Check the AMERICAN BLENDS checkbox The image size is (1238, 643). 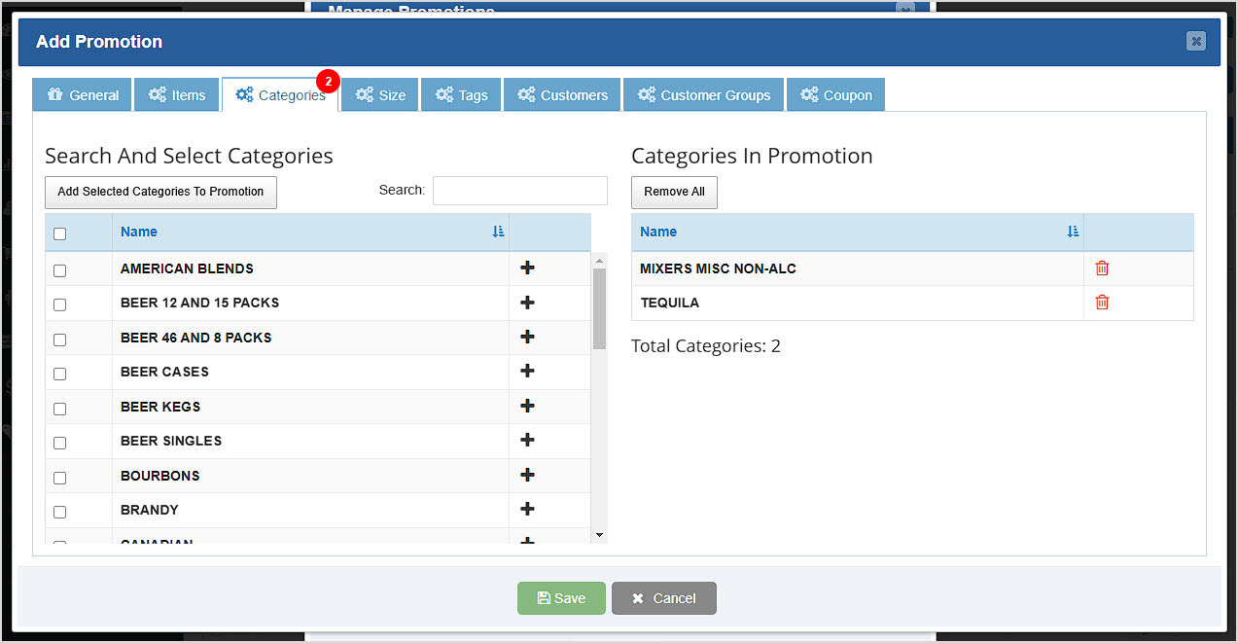[x=59, y=270]
